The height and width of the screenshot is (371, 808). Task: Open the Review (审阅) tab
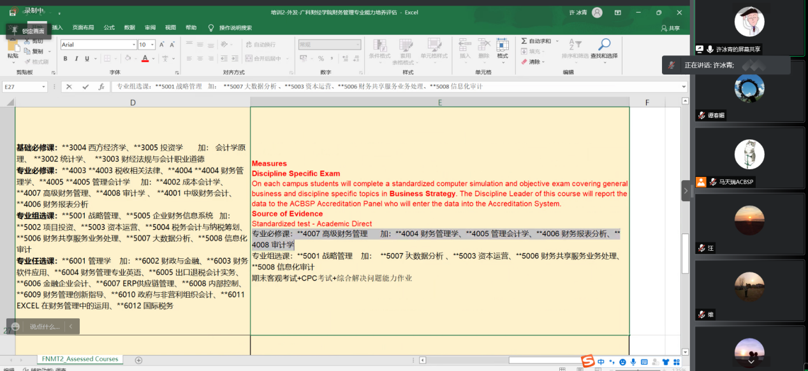(150, 27)
